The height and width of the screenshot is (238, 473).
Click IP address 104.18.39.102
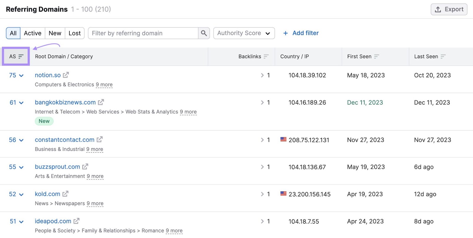point(307,75)
